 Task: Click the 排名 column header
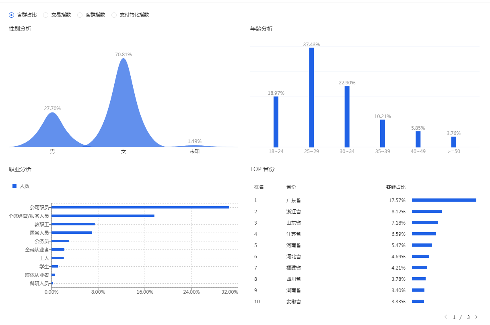pos(259,187)
